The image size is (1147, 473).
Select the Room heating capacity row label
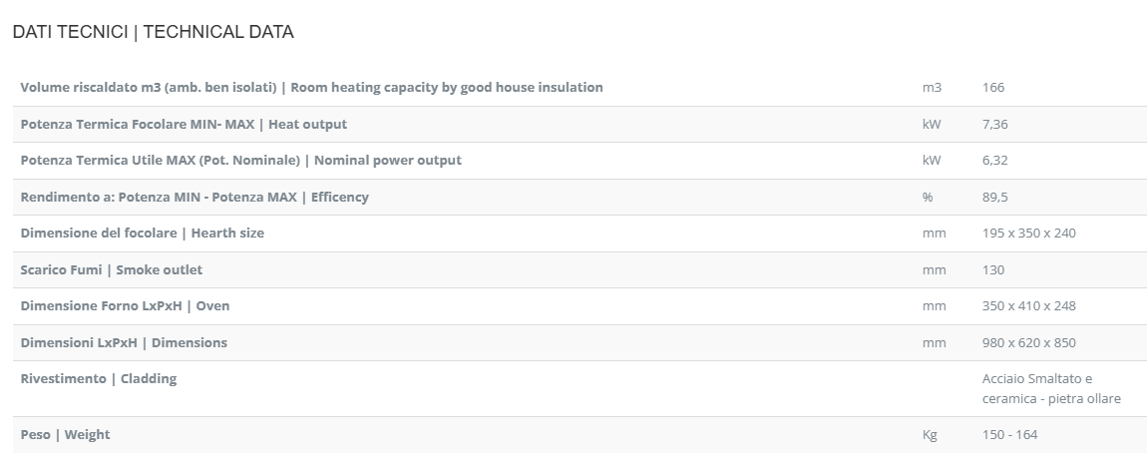pos(311,88)
